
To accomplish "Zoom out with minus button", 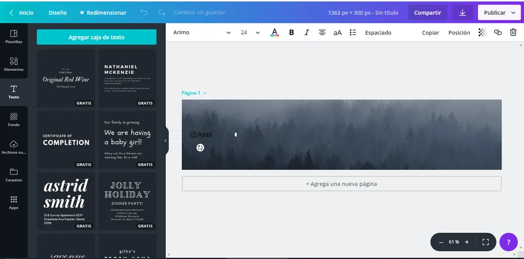I will pyautogui.click(x=441, y=242).
